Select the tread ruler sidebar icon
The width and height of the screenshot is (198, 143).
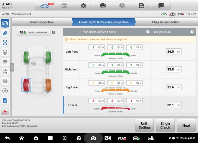5,33
